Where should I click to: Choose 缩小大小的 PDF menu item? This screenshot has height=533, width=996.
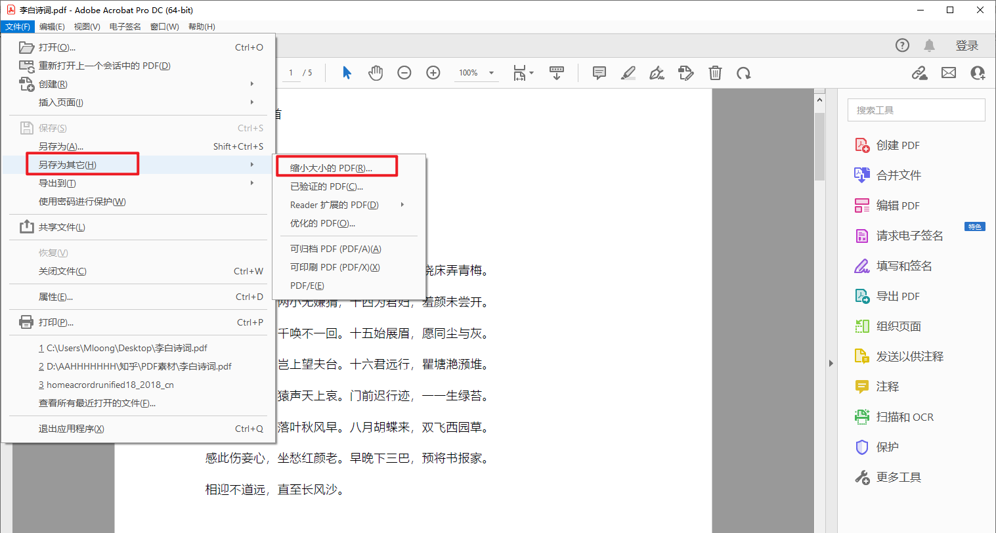click(332, 168)
